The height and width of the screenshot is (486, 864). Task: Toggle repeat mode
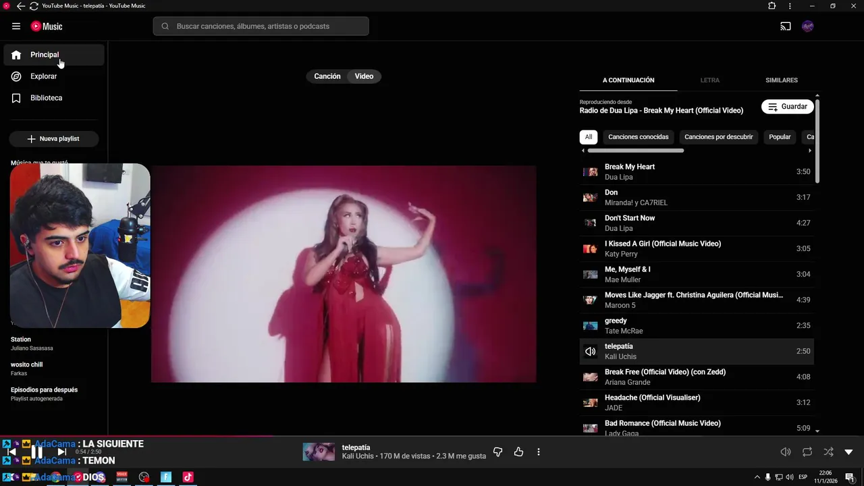point(807,452)
